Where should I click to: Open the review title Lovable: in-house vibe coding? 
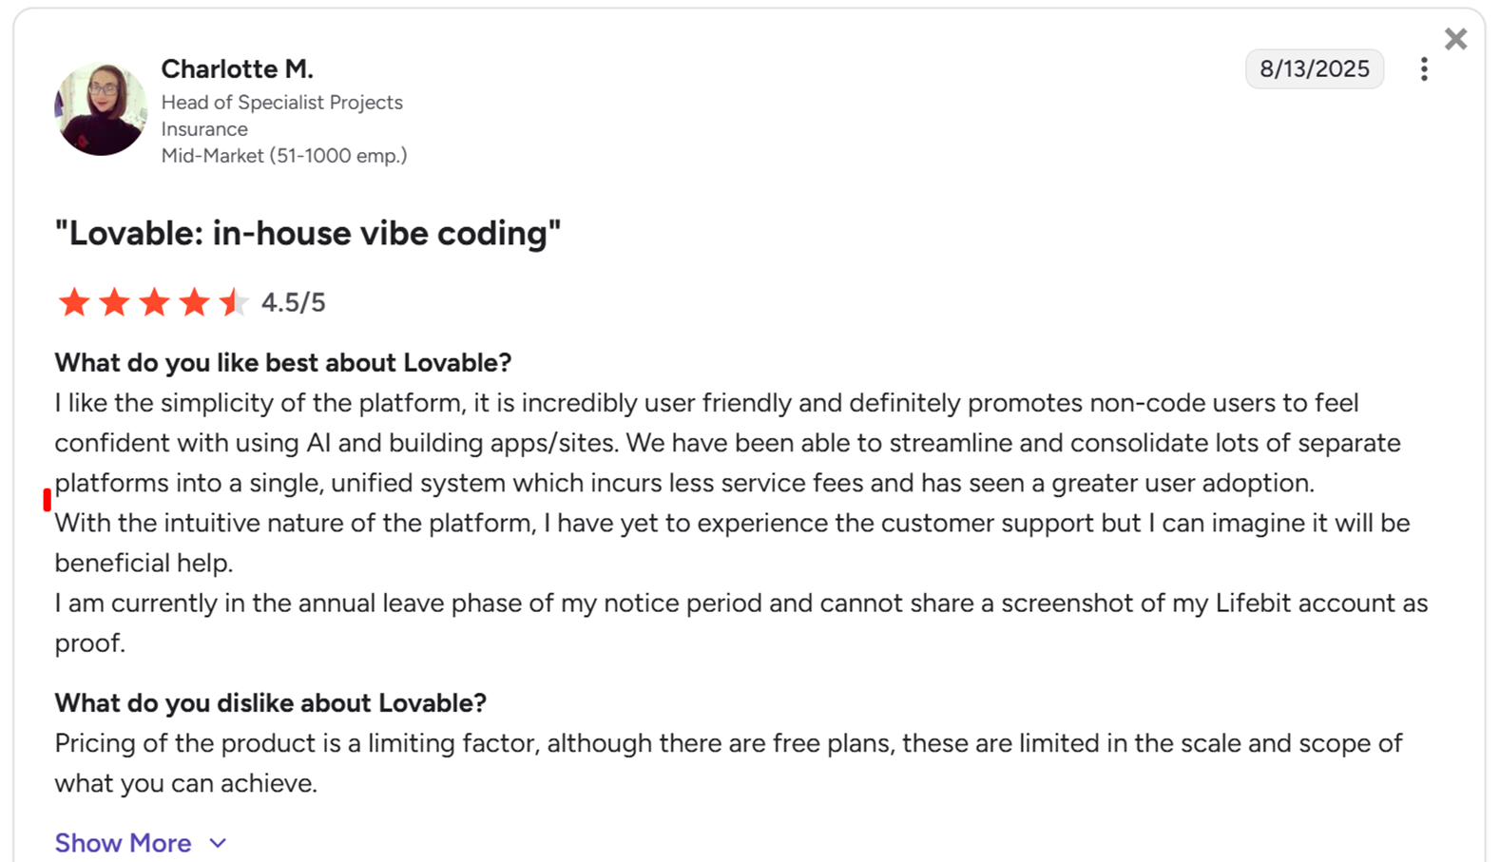[307, 232]
